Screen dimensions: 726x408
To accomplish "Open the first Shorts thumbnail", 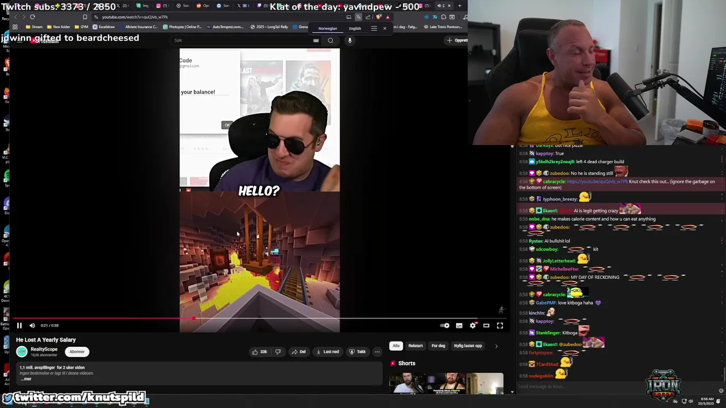I will (x=408, y=383).
